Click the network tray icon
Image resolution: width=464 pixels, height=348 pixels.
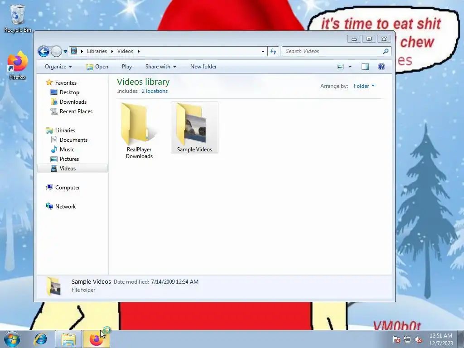tap(407, 339)
